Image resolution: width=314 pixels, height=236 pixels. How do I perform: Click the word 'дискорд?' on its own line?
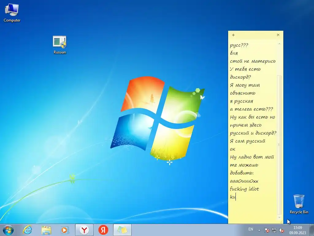coord(240,77)
